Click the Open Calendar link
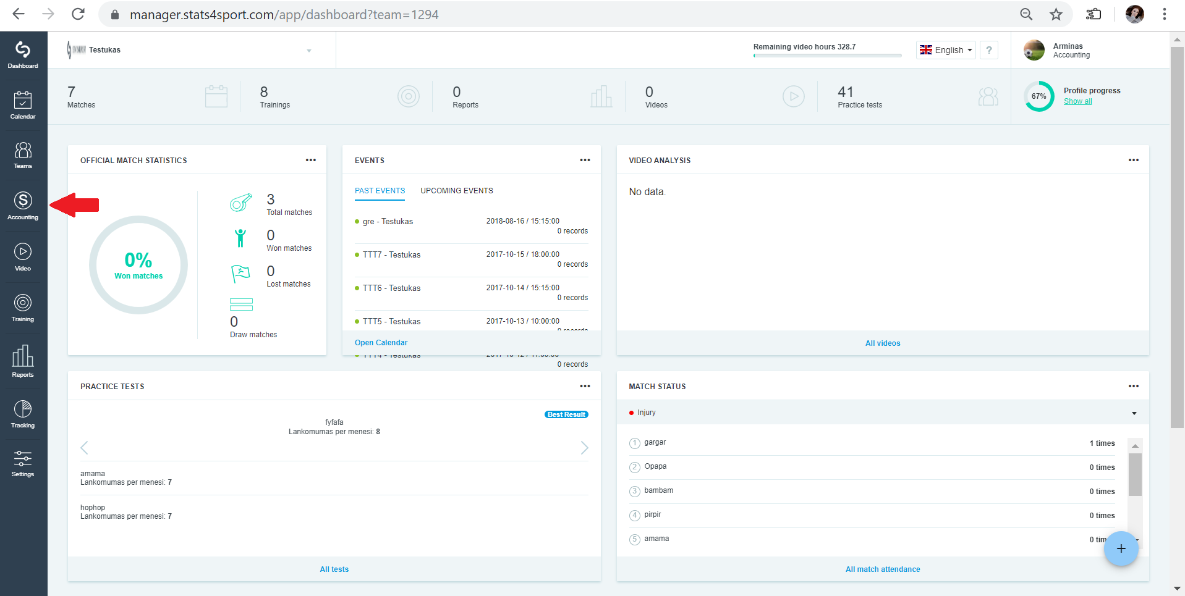This screenshot has width=1185, height=596. (381, 343)
